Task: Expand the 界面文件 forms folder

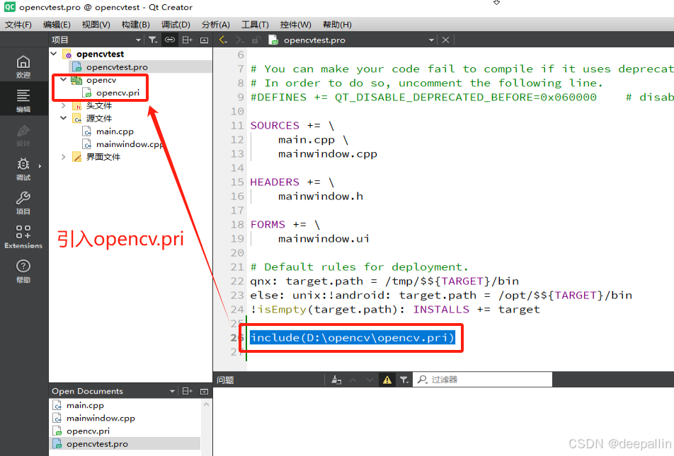Action: (x=64, y=157)
